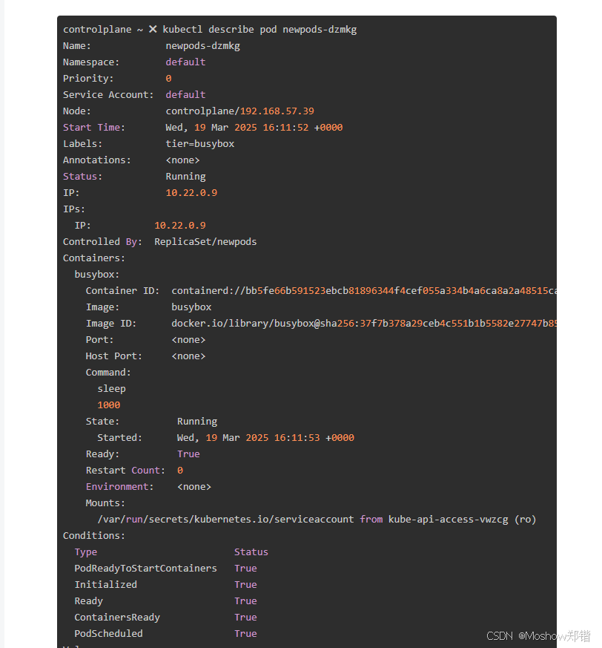Click Image value busybox
This screenshot has height=648, width=602.
(191, 307)
